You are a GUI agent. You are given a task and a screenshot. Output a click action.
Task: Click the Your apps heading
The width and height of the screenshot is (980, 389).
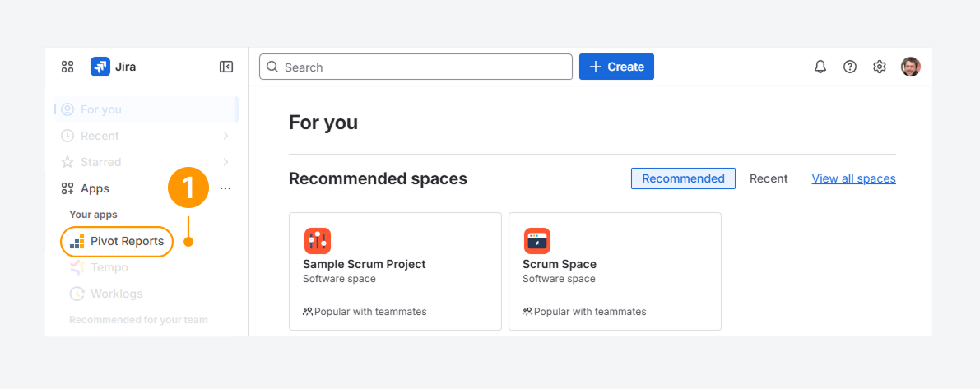93,214
